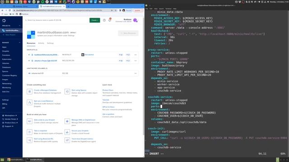This screenshot has height=162, width=289.
Task: Click the Get started link in droplet row
Action: tap(89, 55)
